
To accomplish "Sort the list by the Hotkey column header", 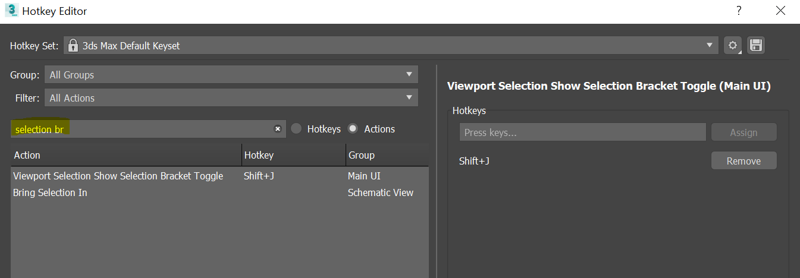I will pyautogui.click(x=293, y=155).
